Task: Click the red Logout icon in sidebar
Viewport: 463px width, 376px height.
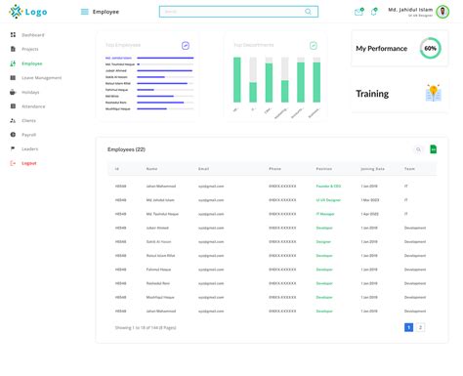Action: (13, 163)
